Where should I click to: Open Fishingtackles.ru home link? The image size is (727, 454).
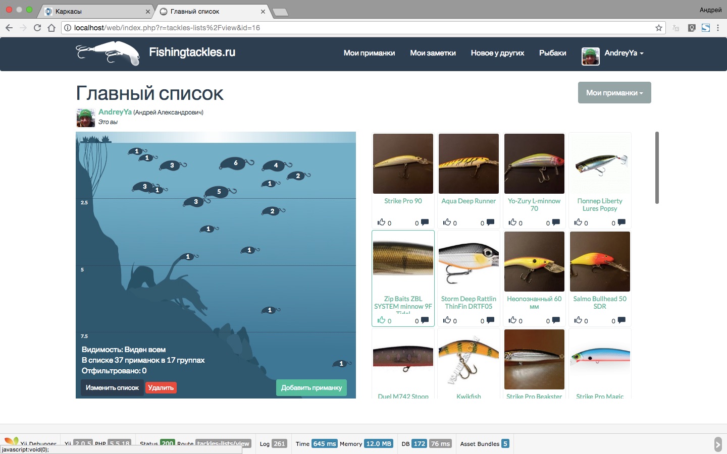(192, 52)
